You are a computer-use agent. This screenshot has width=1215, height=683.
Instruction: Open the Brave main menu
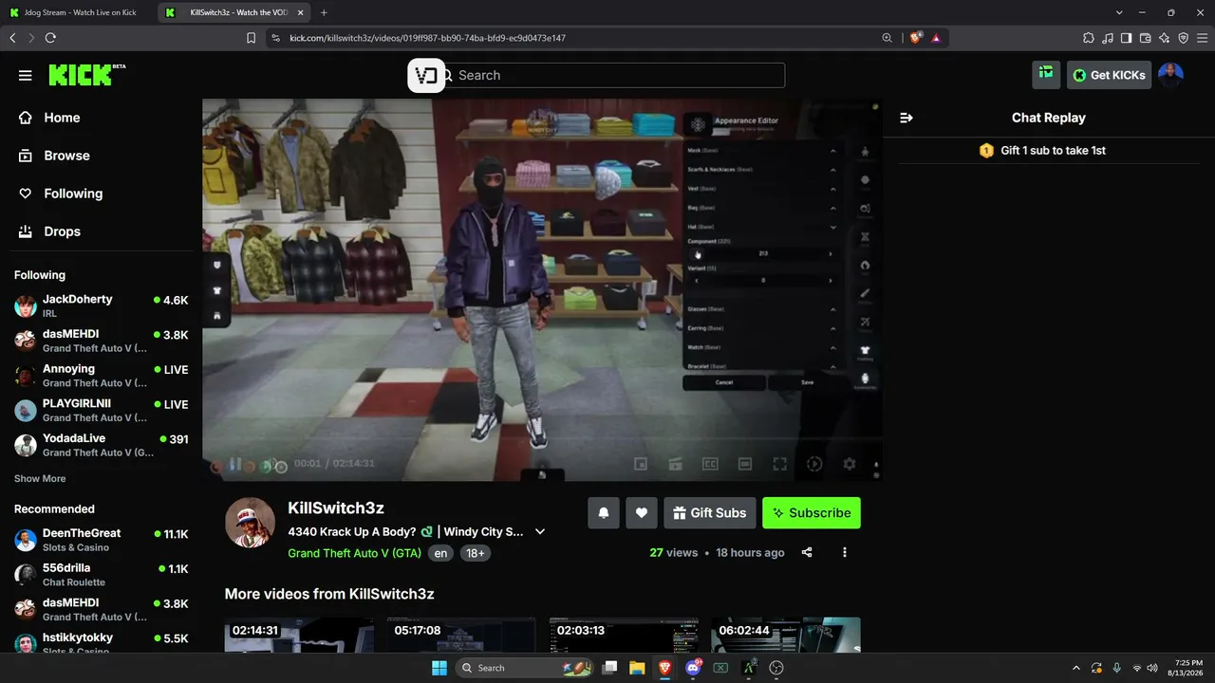[x=1203, y=38]
